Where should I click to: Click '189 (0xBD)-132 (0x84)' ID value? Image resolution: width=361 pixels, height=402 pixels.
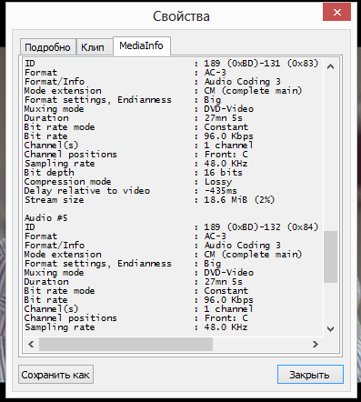pos(261,227)
